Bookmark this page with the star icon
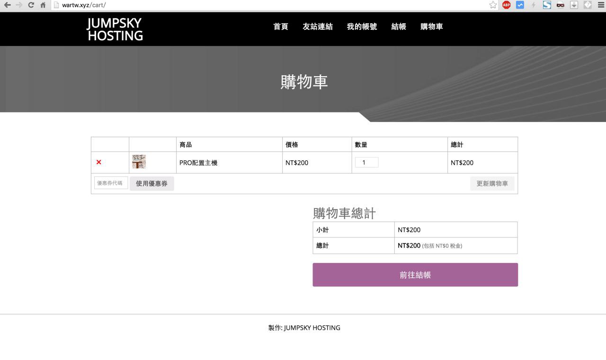The image size is (606, 360). point(493,5)
